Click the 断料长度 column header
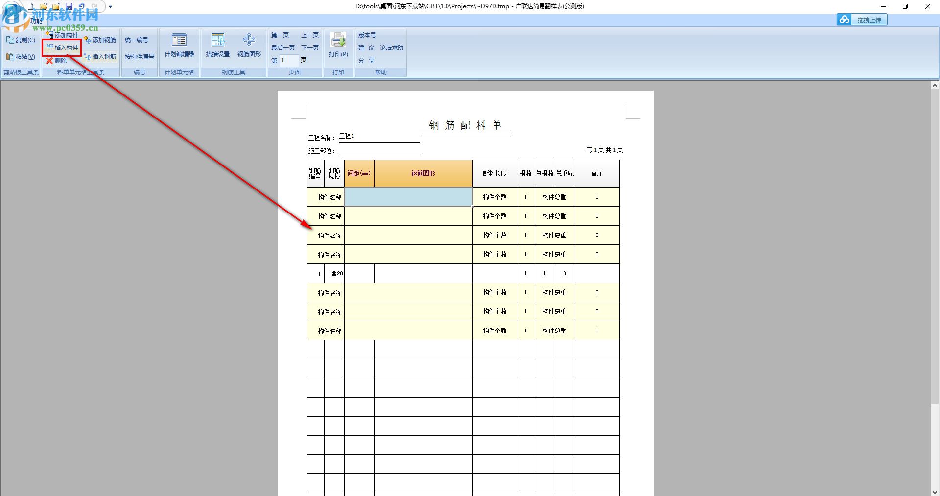The image size is (940, 496). (495, 173)
